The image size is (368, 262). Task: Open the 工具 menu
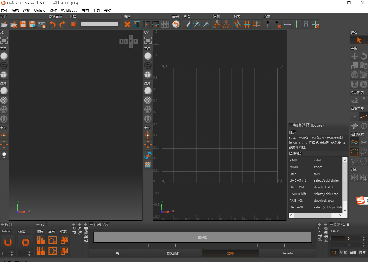(x=96, y=10)
